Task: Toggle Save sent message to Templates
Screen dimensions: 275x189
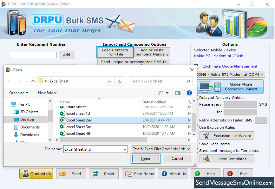Action: tap(197, 151)
